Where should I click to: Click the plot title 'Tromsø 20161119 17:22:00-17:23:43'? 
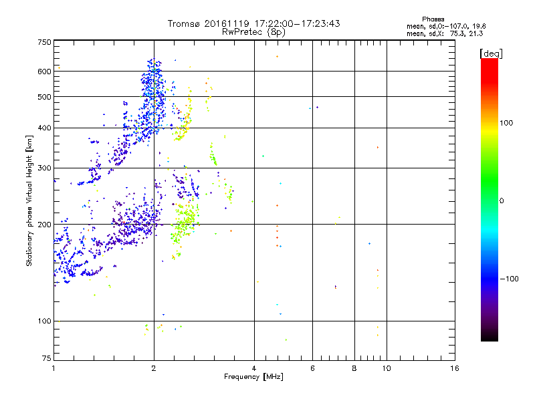253,23
